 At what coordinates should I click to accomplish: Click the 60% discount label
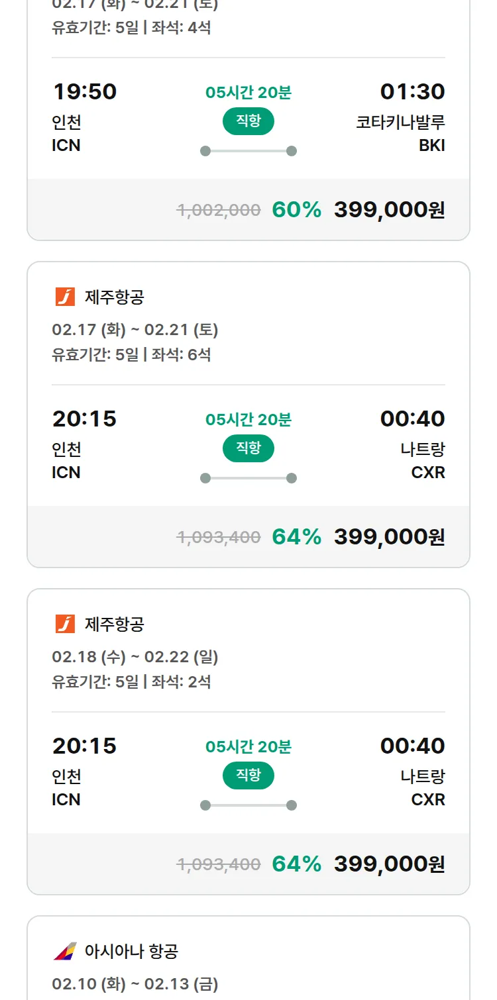click(x=296, y=210)
